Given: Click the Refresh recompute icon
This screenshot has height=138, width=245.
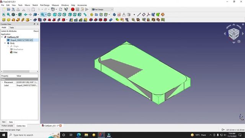Looking at the screenshot, I should [60, 9].
